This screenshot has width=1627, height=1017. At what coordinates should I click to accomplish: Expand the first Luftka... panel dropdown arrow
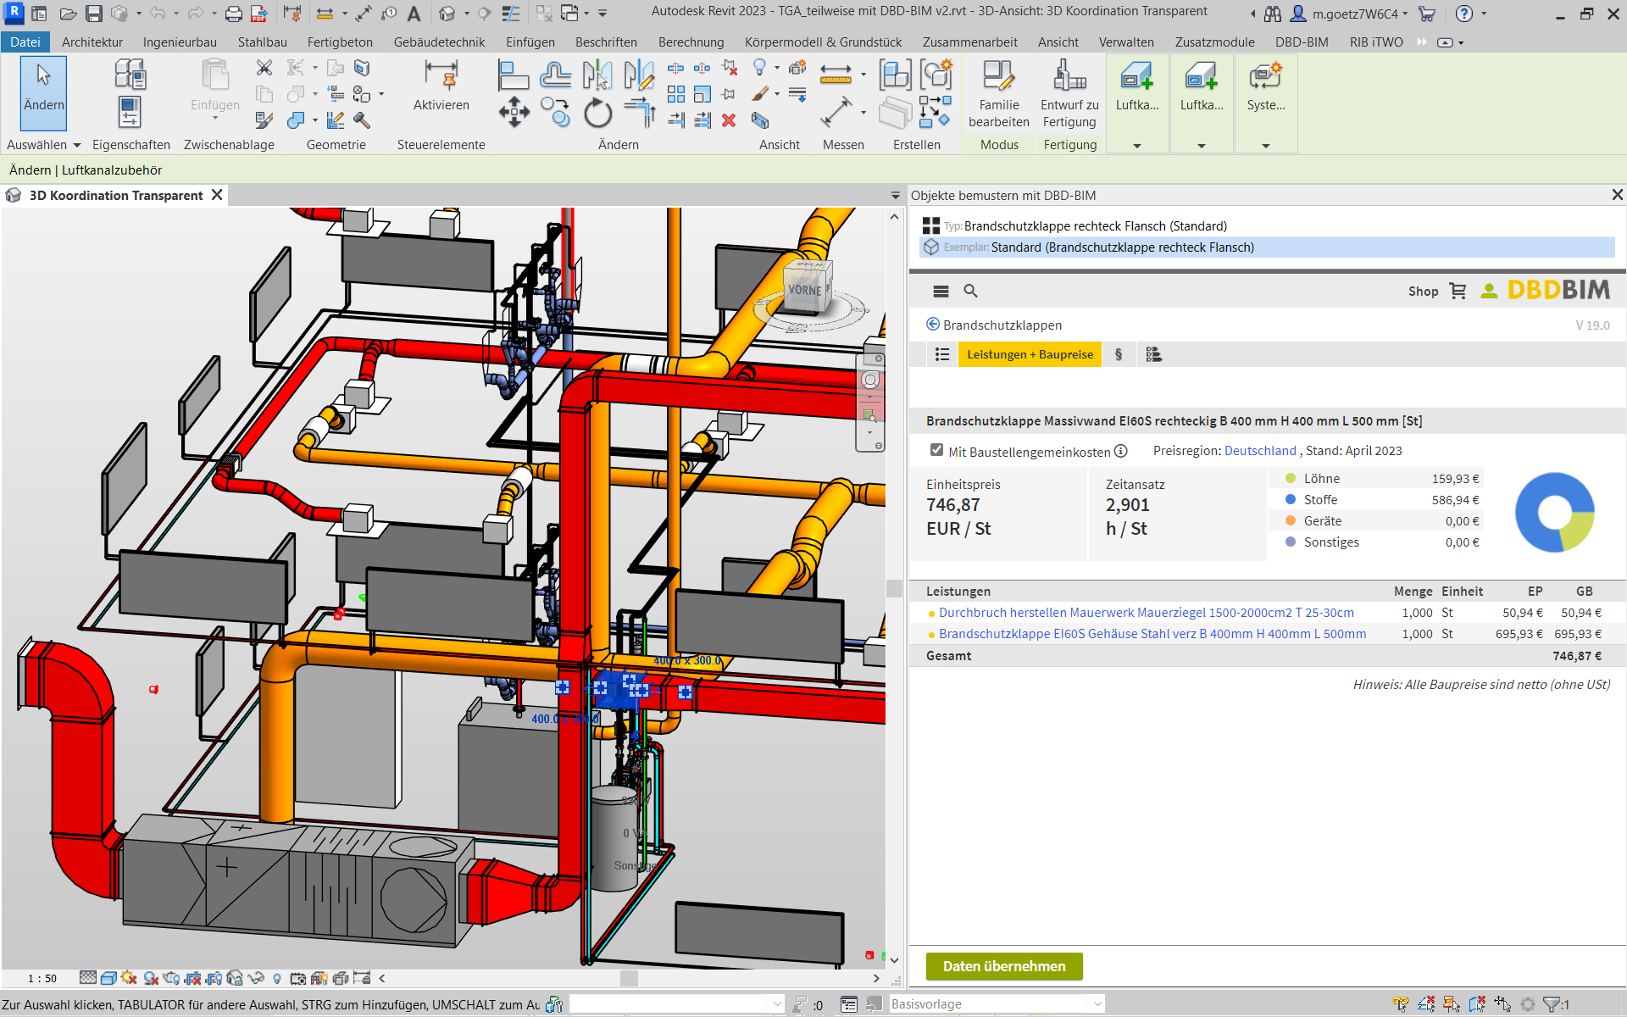1137,146
